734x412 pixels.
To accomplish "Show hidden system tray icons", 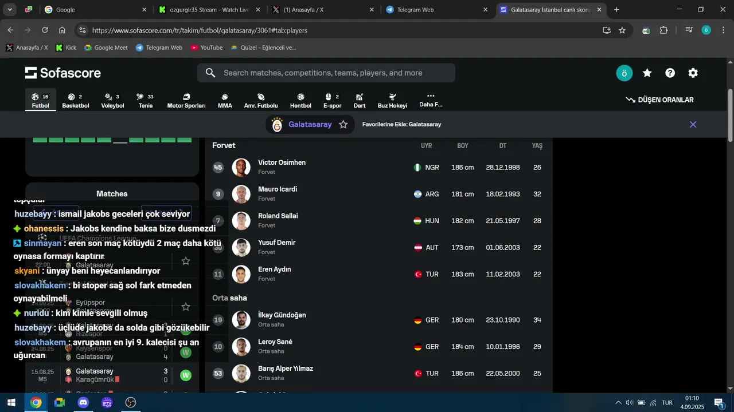I will click(618, 402).
